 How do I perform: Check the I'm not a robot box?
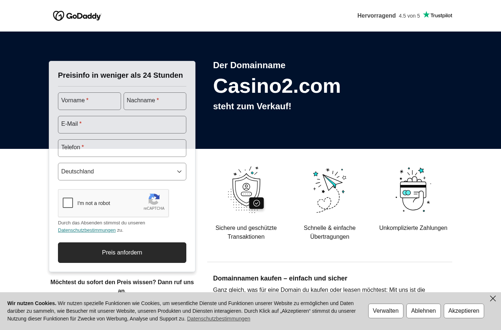click(x=68, y=203)
